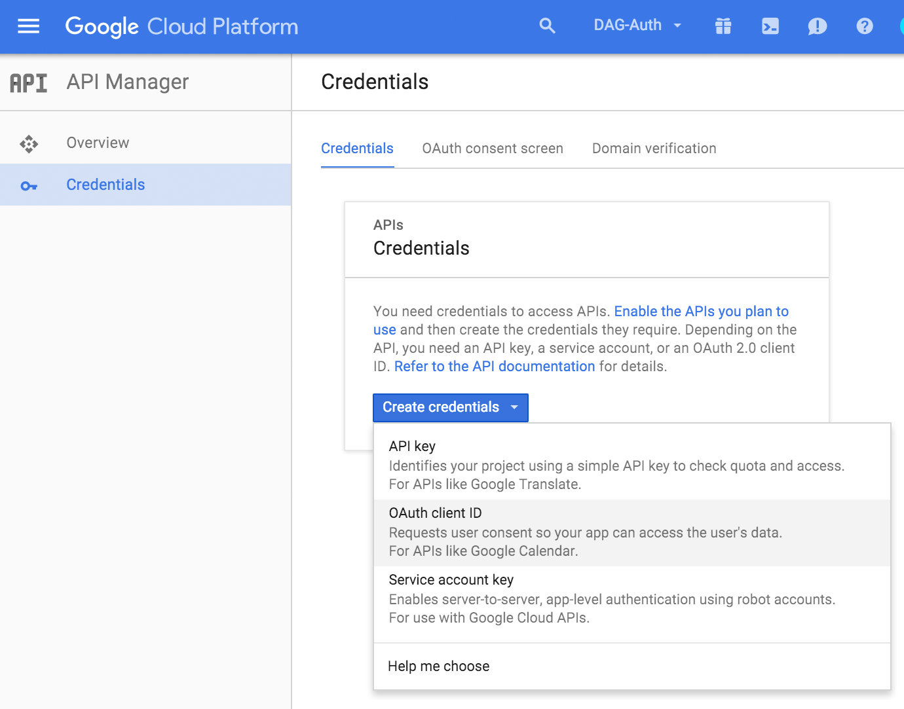904x709 pixels.
Task: Open help using the question mark icon
Action: point(864,26)
